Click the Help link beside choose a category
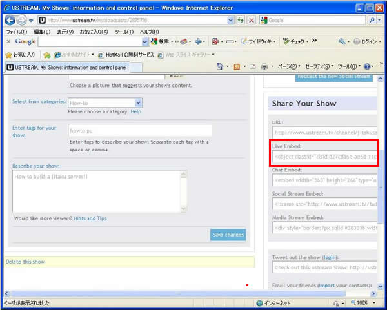Image resolution: width=387 pixels, height=310 pixels. pos(135,111)
